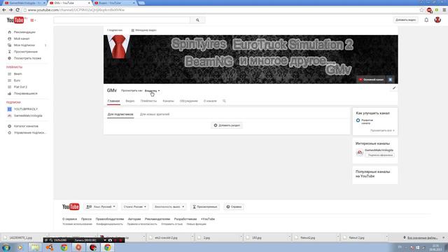Open the Владелец view-as dropdown
This screenshot has height=252, width=448.
(152, 90)
